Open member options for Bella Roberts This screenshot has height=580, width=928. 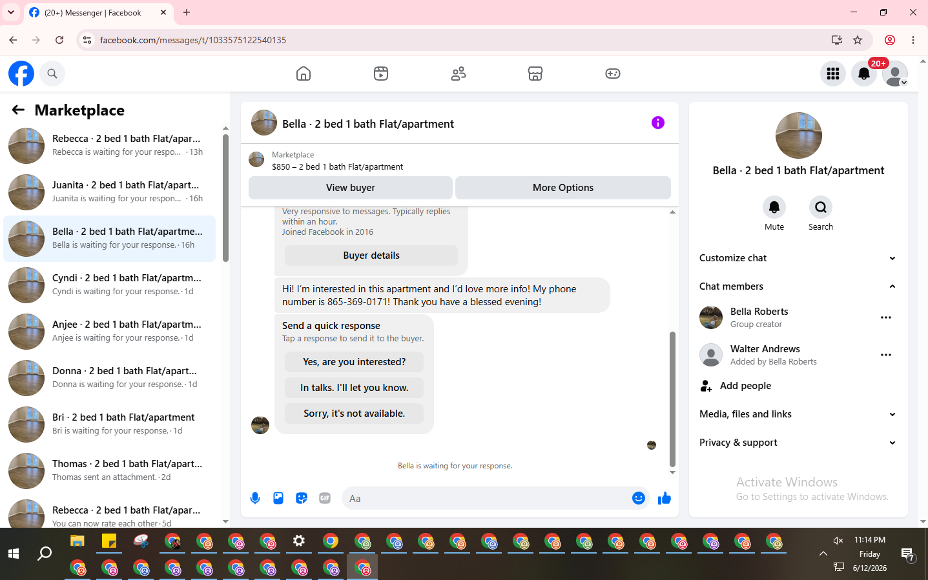coord(886,317)
